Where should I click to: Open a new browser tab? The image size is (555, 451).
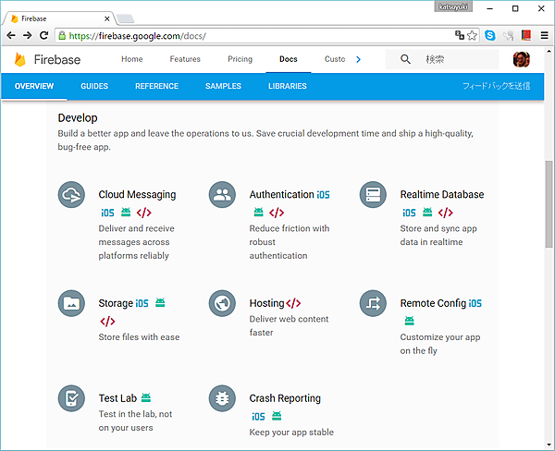pyautogui.click(x=125, y=18)
